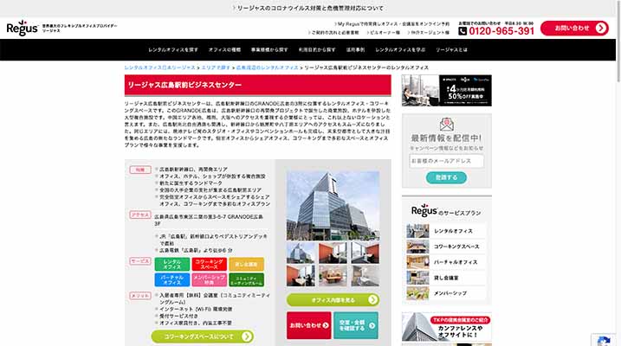Screen dimensions: 621x346
Task: Open コワーキングスペース in the sidebar service plans
Action: pyautogui.click(x=446, y=247)
